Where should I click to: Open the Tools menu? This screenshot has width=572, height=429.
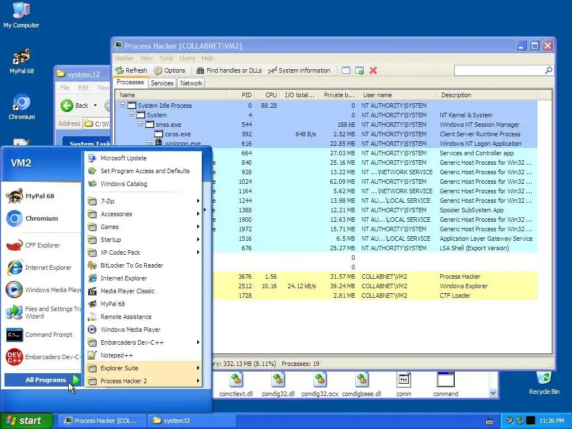tap(166, 58)
